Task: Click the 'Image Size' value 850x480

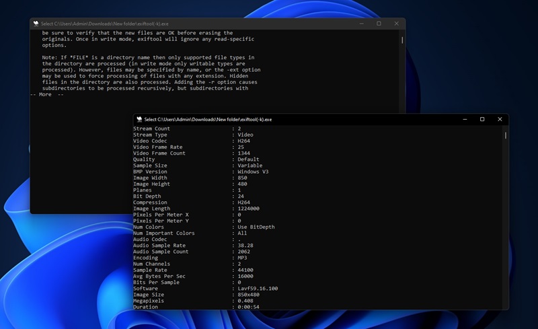Action: [248, 295]
